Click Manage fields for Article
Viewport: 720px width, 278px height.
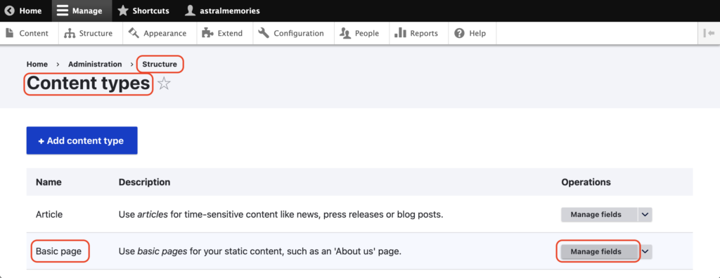click(x=596, y=214)
